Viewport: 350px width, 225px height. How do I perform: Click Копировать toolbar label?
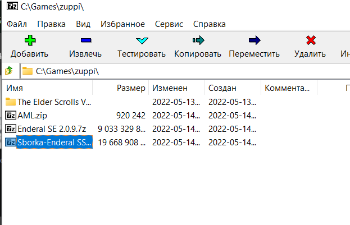pyautogui.click(x=198, y=54)
